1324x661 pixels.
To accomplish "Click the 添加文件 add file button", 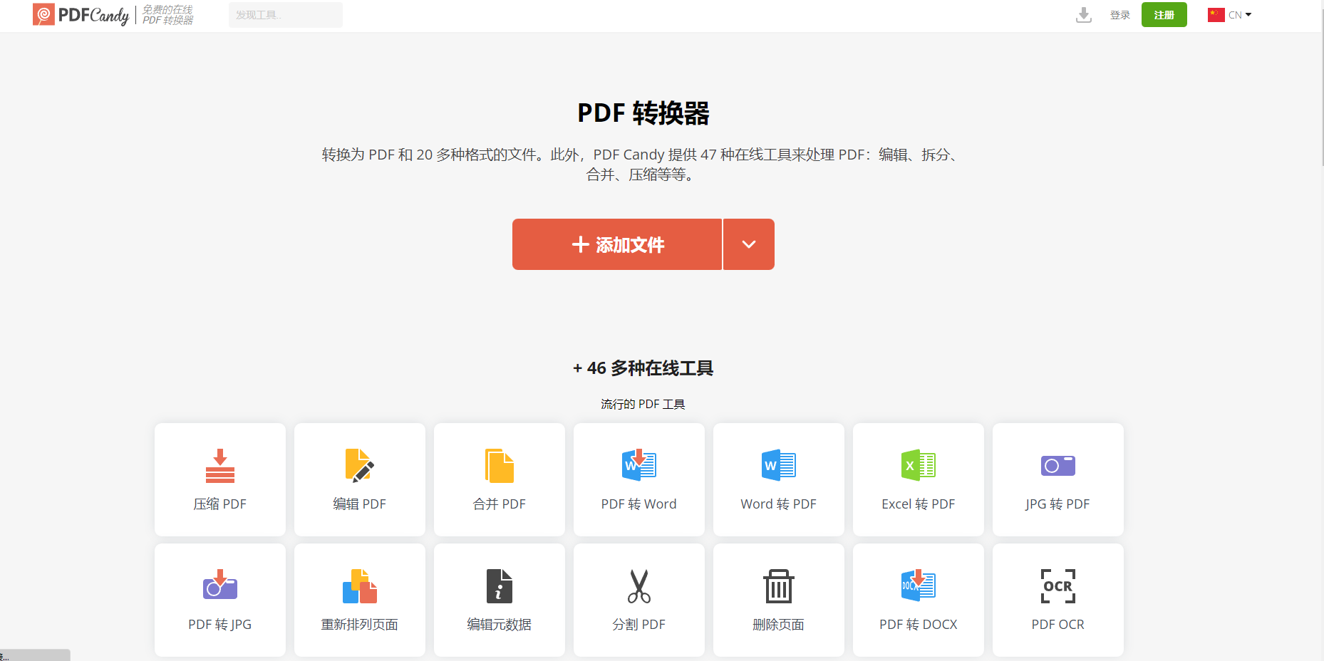I will pos(617,244).
